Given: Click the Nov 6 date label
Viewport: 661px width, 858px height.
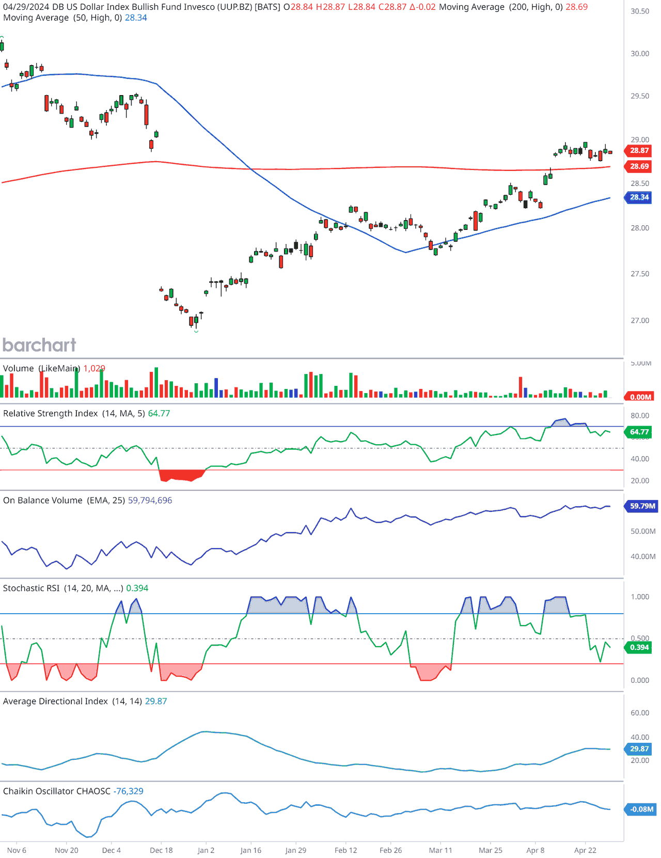Looking at the screenshot, I should coord(17,850).
